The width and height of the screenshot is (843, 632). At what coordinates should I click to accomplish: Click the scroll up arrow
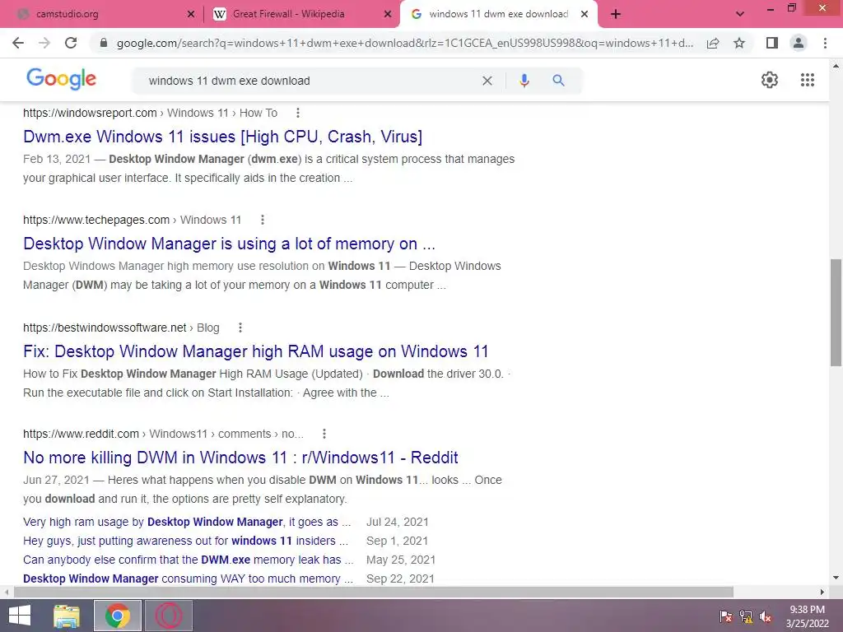pyautogui.click(x=836, y=66)
